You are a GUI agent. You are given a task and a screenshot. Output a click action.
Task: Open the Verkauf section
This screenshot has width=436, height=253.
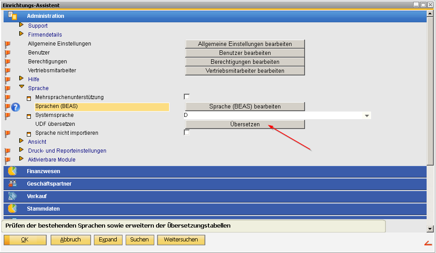pos(215,196)
